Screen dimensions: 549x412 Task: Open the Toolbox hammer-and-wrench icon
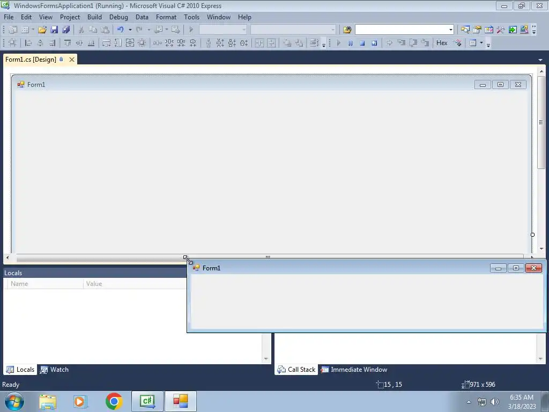pos(501,30)
